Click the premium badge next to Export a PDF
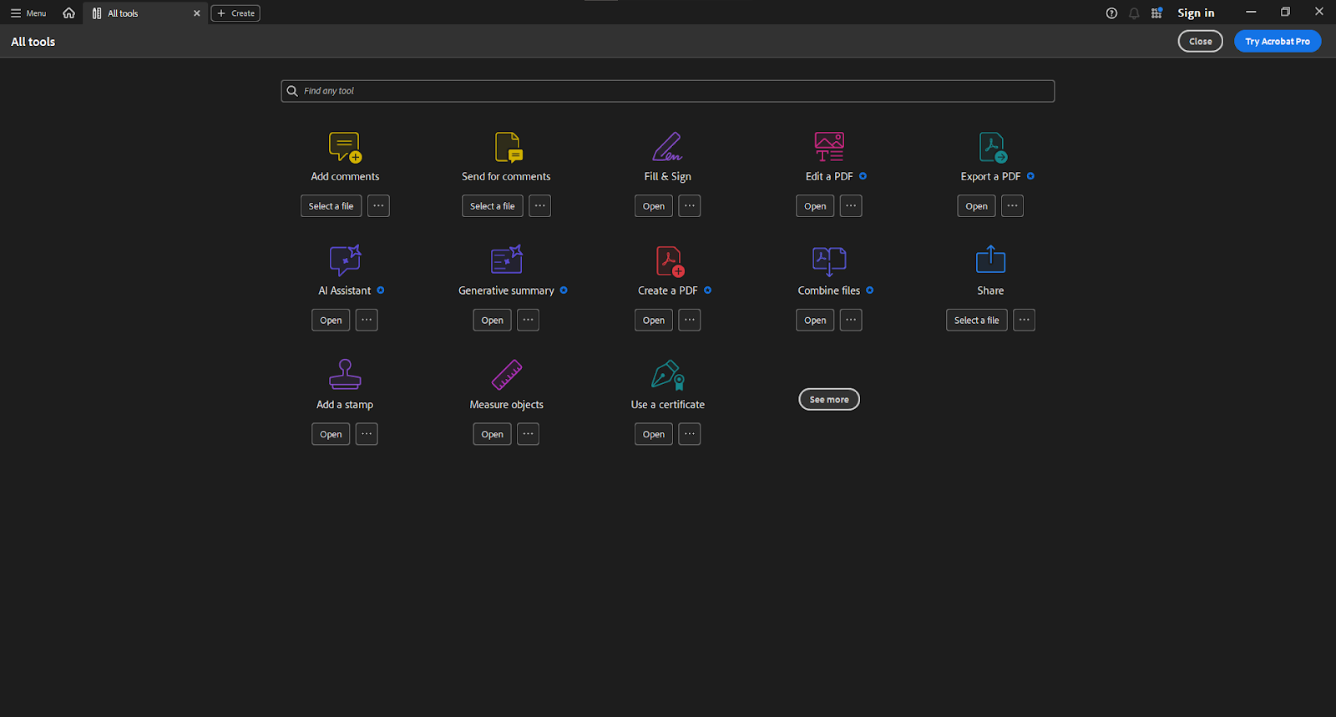The height and width of the screenshot is (717, 1336). pyautogui.click(x=1031, y=176)
